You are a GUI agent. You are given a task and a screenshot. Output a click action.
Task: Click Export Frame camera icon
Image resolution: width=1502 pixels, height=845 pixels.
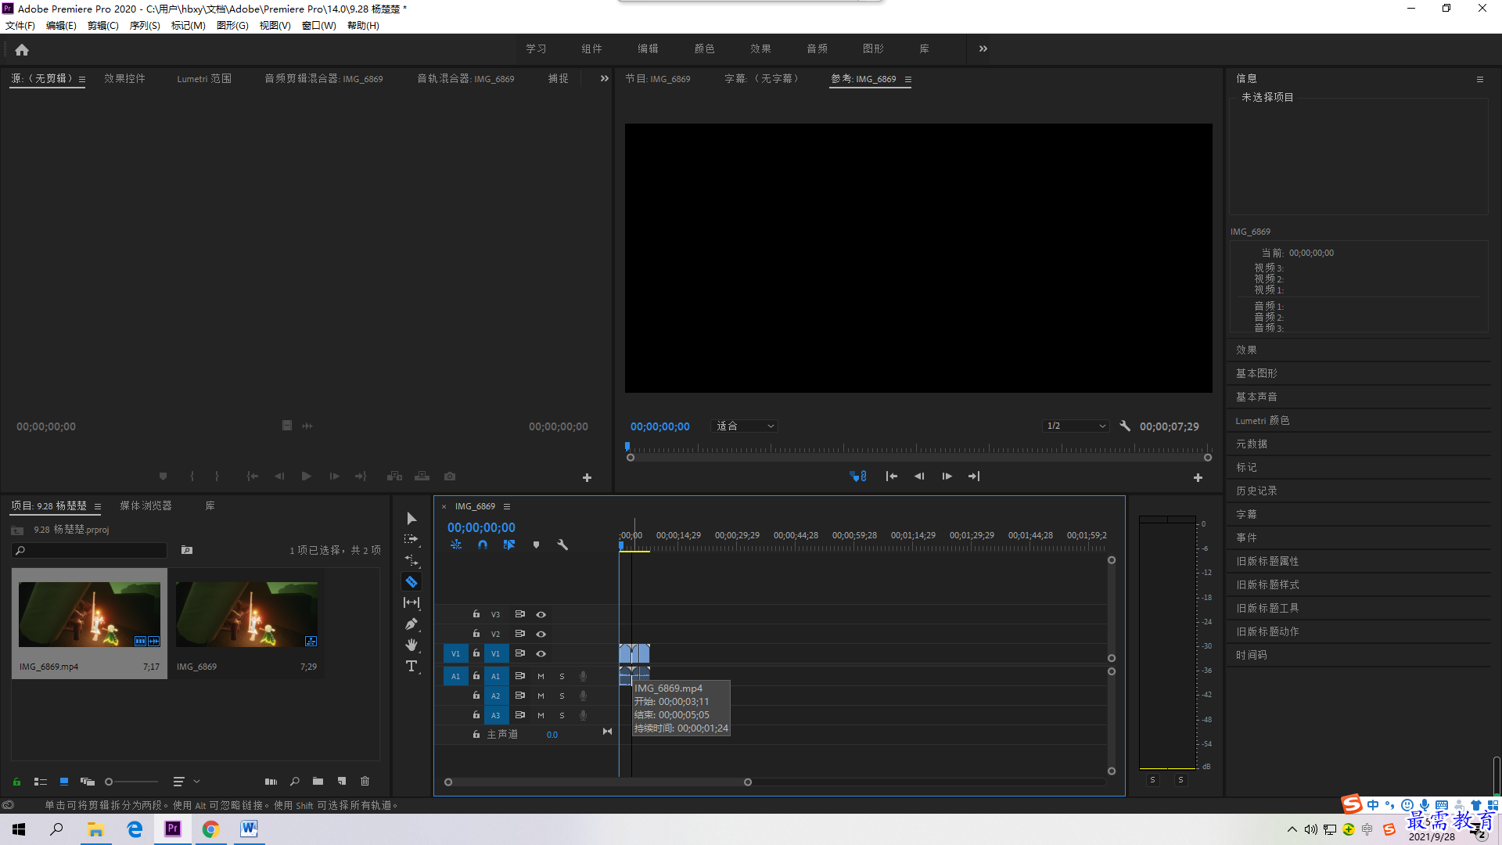pos(450,476)
